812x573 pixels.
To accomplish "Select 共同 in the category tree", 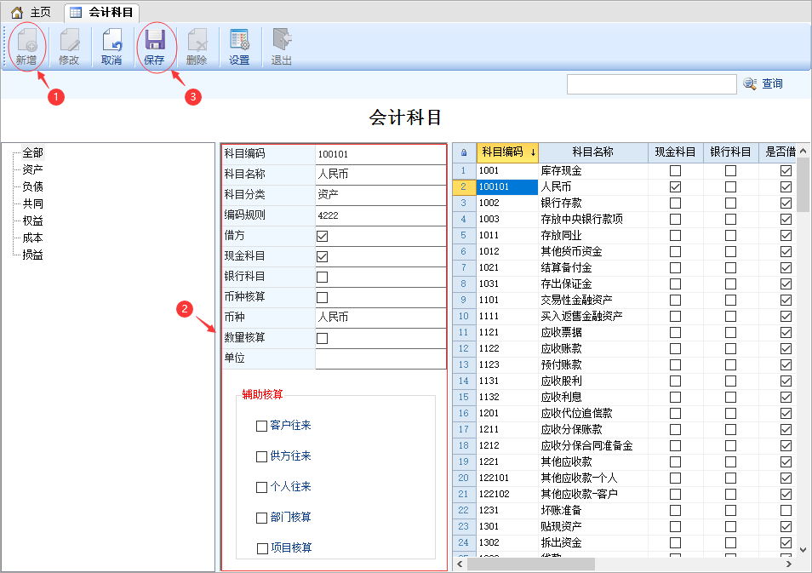I will [32, 203].
